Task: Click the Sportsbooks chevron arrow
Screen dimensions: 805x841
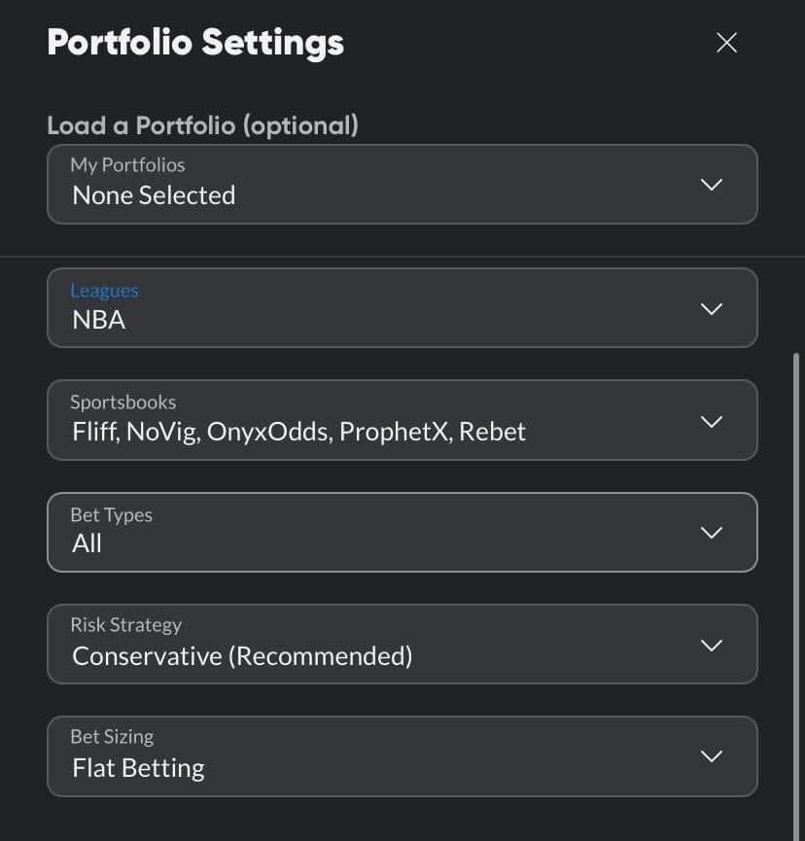Action: (x=712, y=421)
